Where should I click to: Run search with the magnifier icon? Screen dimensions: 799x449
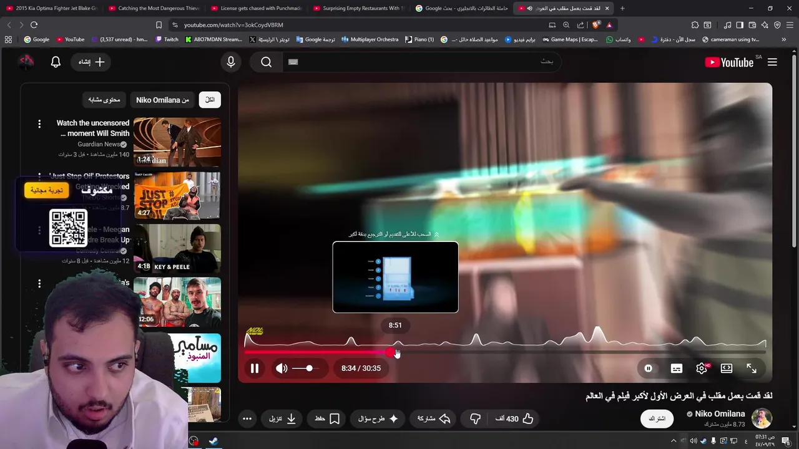(x=267, y=62)
